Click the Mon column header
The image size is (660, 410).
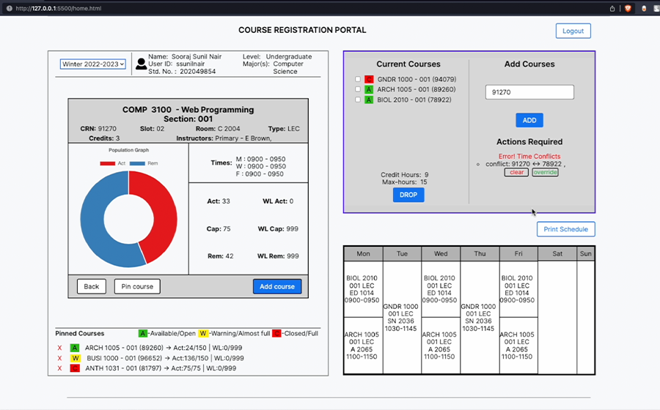tap(363, 254)
